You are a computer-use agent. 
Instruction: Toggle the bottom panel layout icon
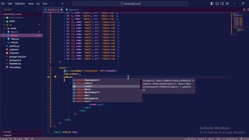(217, 3)
